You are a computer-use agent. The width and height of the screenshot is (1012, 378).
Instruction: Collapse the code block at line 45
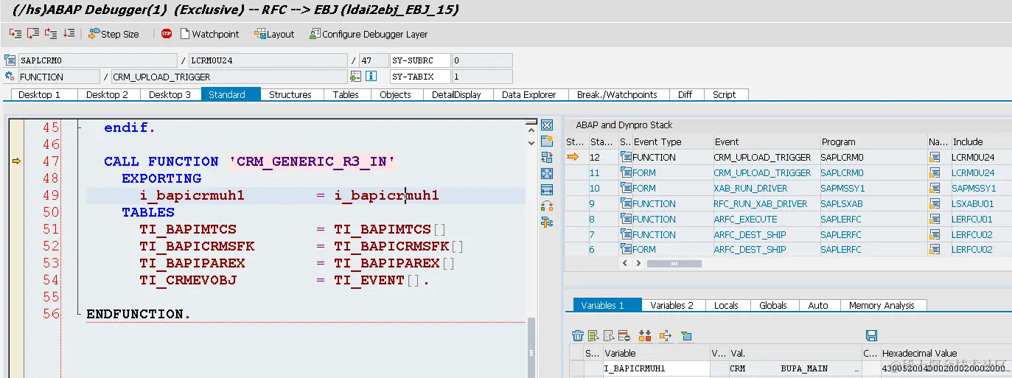pos(78,128)
